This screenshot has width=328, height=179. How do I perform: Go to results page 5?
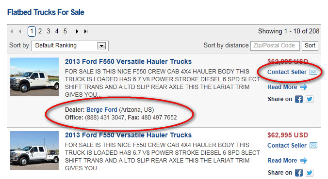65,31
